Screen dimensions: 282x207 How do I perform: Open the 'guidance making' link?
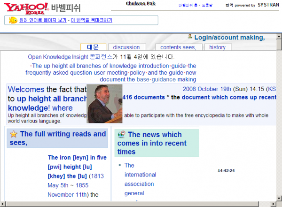pyautogui.click(x=174, y=79)
